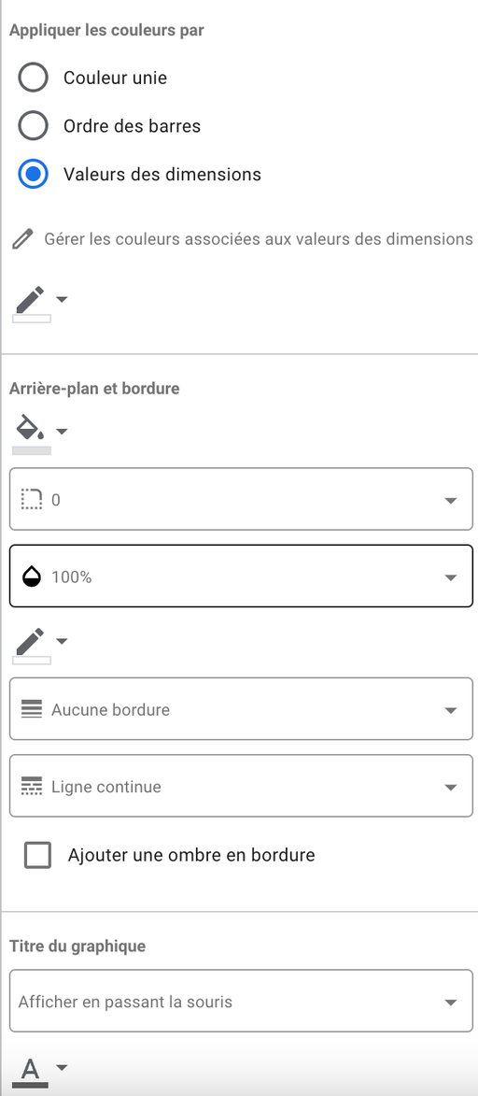Viewport: 478px width, 1096px height.
Task: Click Gérer les couleurs associées aux valeurs link
Action: coord(259,239)
